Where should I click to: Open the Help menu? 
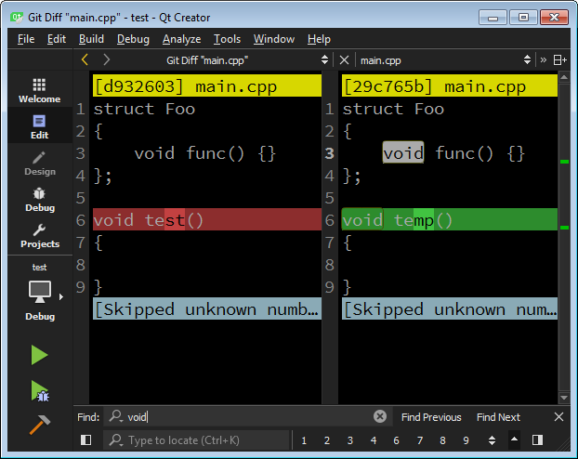pos(319,39)
